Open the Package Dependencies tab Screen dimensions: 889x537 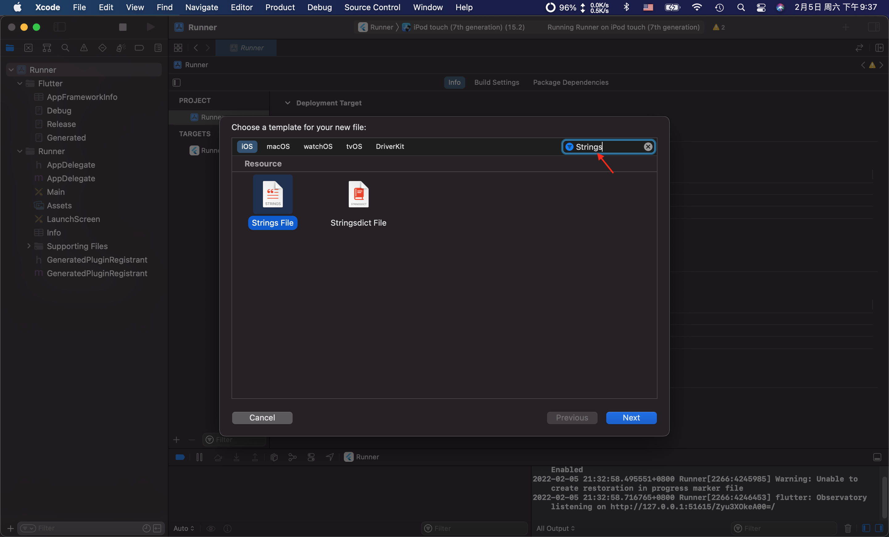570,83
